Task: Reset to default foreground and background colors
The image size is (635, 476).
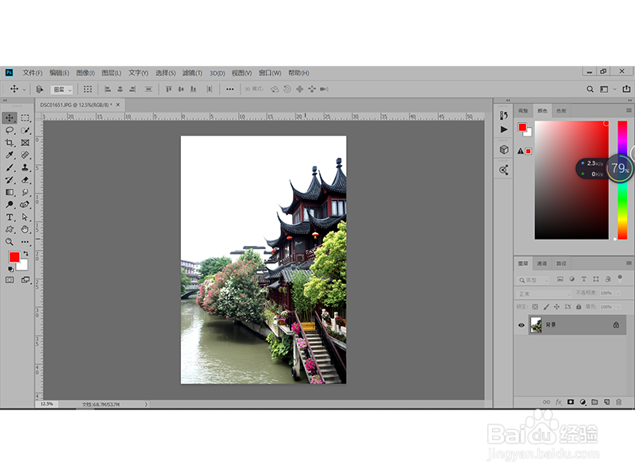Action: [10, 269]
